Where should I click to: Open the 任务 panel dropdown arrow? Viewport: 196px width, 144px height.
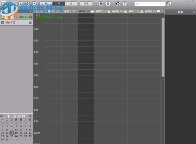point(194,12)
